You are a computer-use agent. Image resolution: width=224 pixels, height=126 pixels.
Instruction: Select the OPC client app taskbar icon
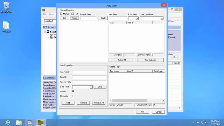tap(41, 122)
